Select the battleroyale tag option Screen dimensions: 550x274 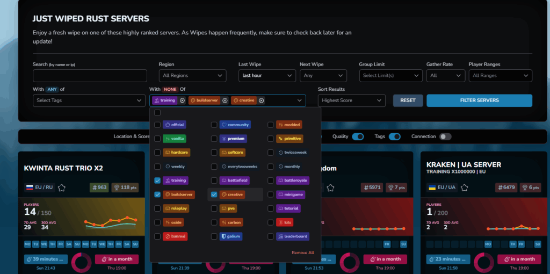pos(293,181)
